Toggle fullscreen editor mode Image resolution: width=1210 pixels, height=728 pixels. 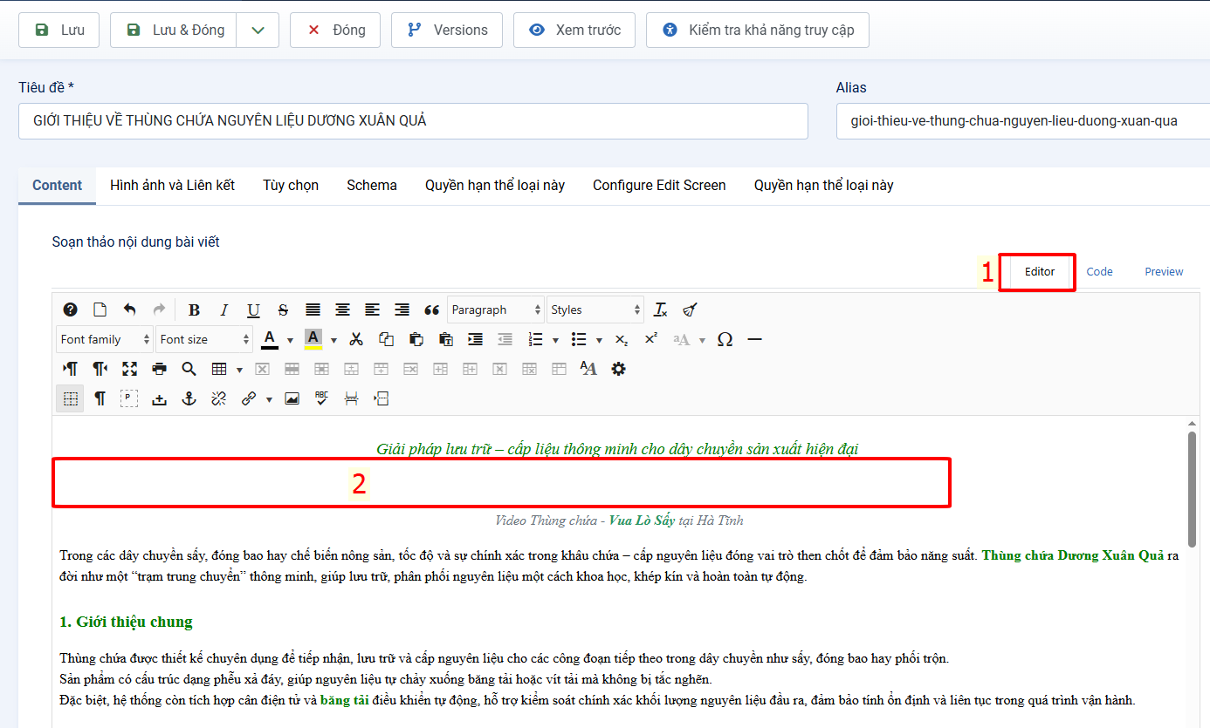coord(129,370)
